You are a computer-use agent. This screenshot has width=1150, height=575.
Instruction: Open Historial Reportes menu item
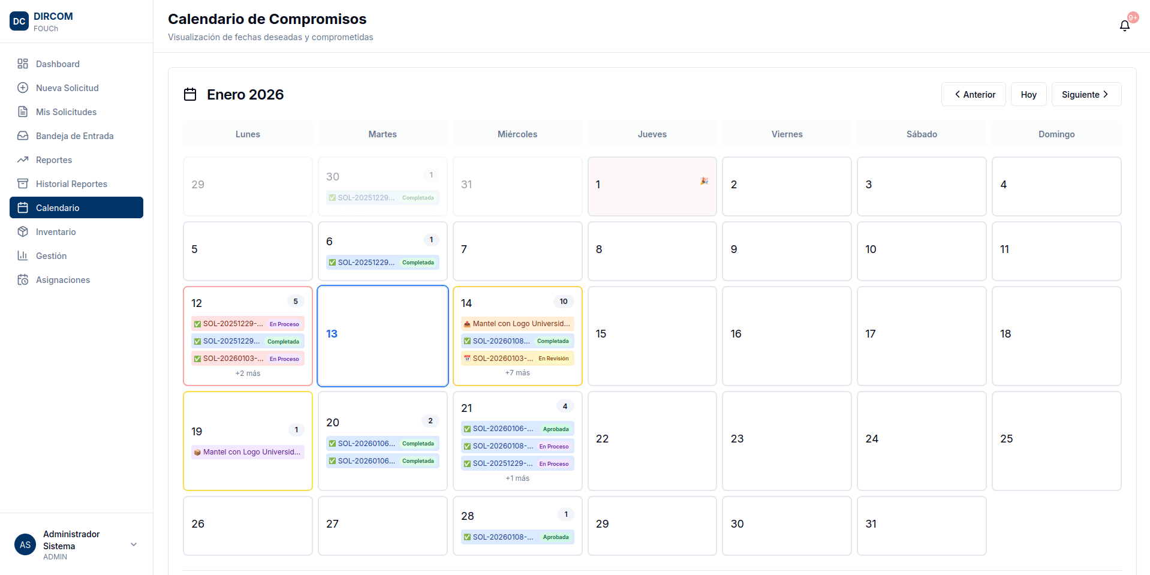tap(76, 183)
